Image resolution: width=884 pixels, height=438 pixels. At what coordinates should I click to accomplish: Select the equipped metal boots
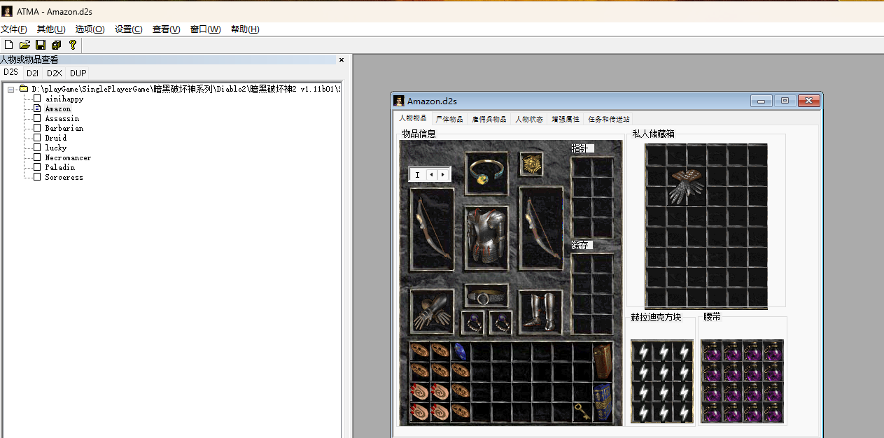click(540, 312)
